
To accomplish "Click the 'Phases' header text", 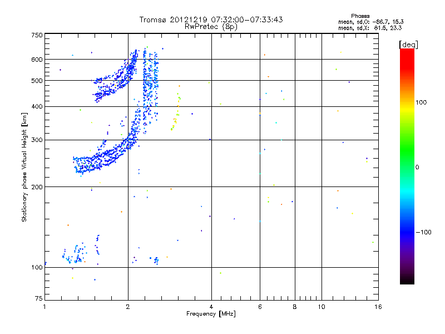I will (x=360, y=16).
